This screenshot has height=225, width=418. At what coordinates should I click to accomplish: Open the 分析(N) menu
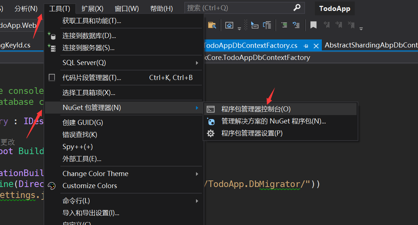tap(26, 8)
